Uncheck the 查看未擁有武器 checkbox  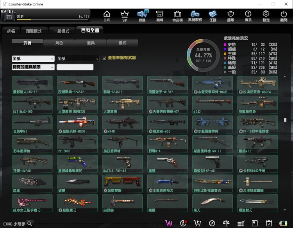(104, 58)
